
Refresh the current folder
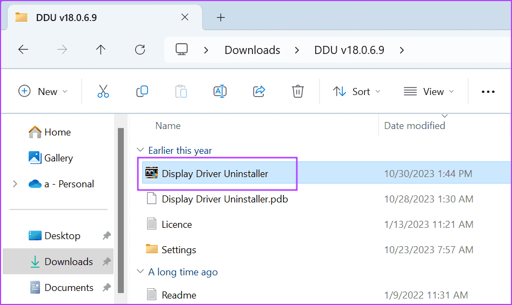pyautogui.click(x=140, y=50)
